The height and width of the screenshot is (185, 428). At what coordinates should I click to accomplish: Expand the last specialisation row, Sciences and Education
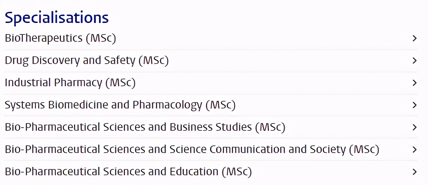(x=414, y=172)
